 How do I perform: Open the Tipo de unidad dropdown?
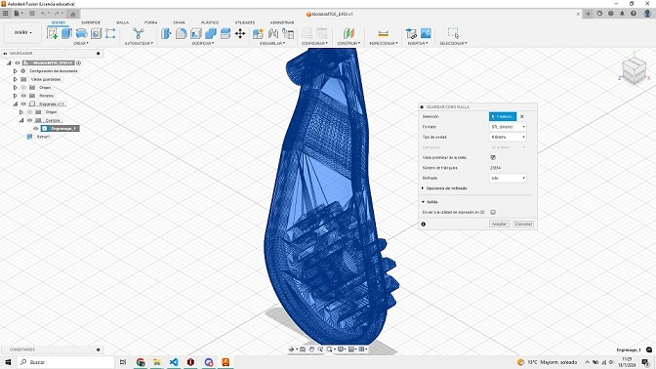click(x=508, y=137)
